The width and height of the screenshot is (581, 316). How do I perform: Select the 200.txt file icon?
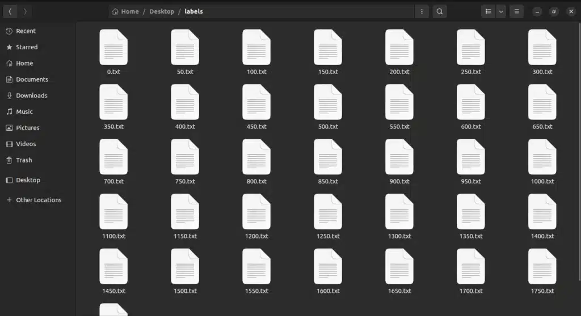pos(399,48)
